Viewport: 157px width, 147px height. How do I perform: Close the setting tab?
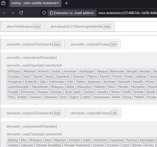pyautogui.click(x=58, y=3)
